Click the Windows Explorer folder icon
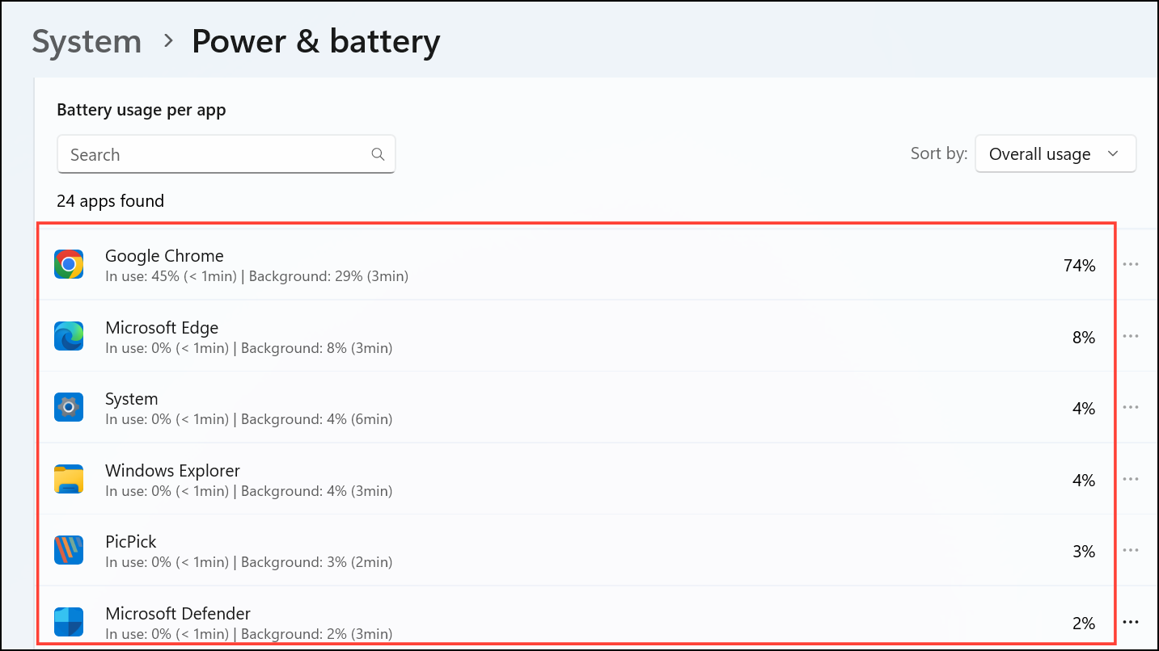 [69, 479]
